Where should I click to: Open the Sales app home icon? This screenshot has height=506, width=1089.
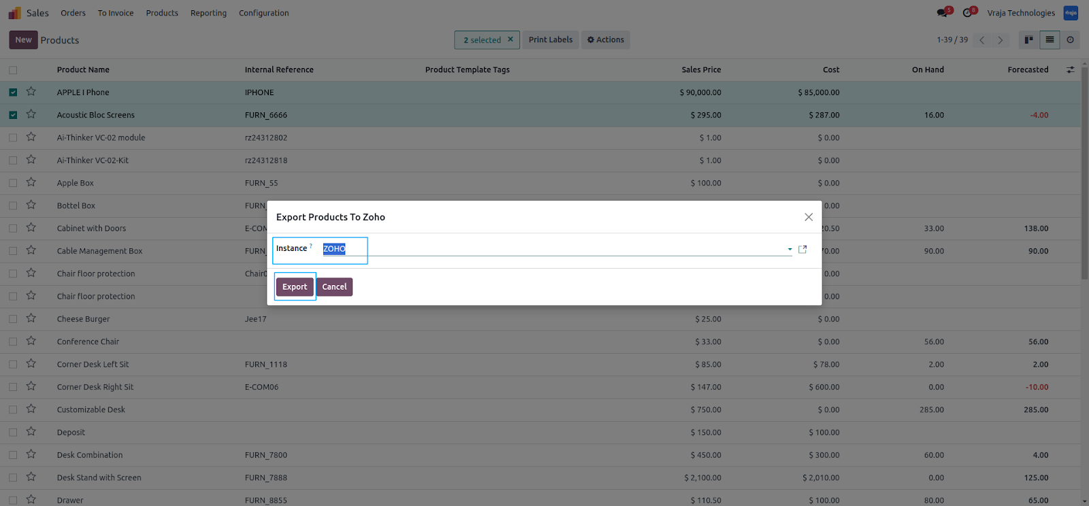click(x=15, y=13)
